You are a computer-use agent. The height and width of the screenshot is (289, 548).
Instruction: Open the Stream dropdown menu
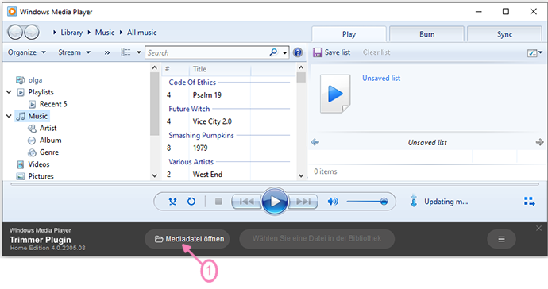(x=75, y=52)
